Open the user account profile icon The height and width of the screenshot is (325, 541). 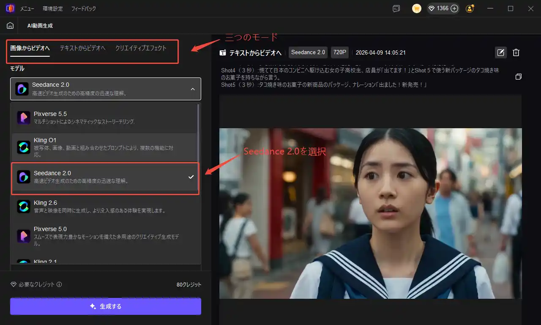click(470, 8)
